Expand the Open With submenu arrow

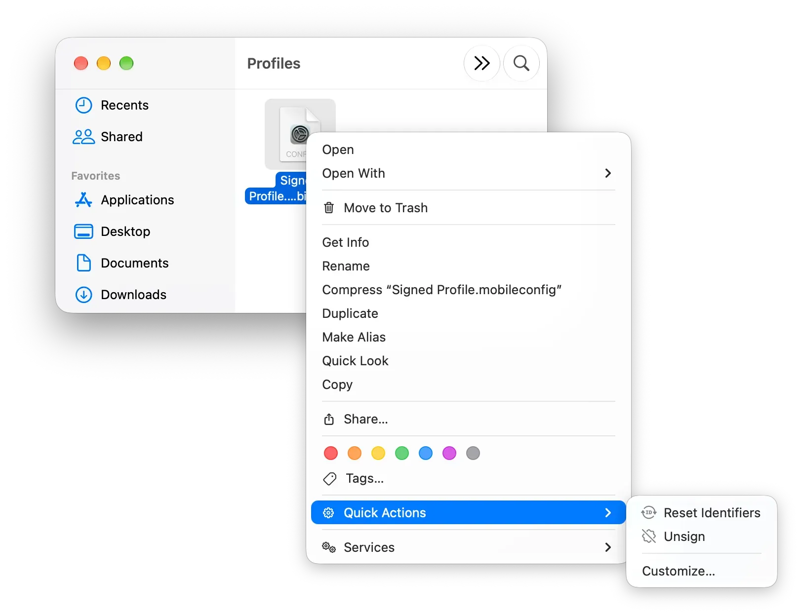pyautogui.click(x=608, y=173)
